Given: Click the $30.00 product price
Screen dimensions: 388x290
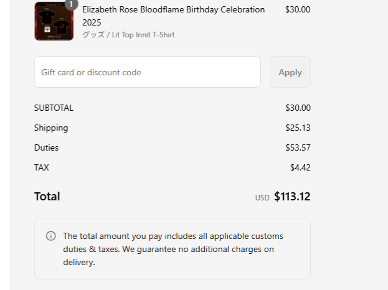Looking at the screenshot, I should click(x=298, y=9).
